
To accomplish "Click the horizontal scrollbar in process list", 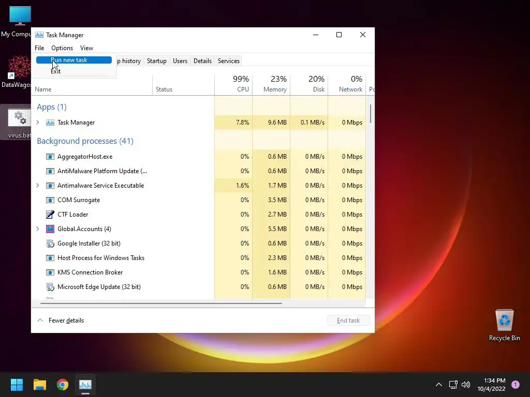I will pos(161,303).
